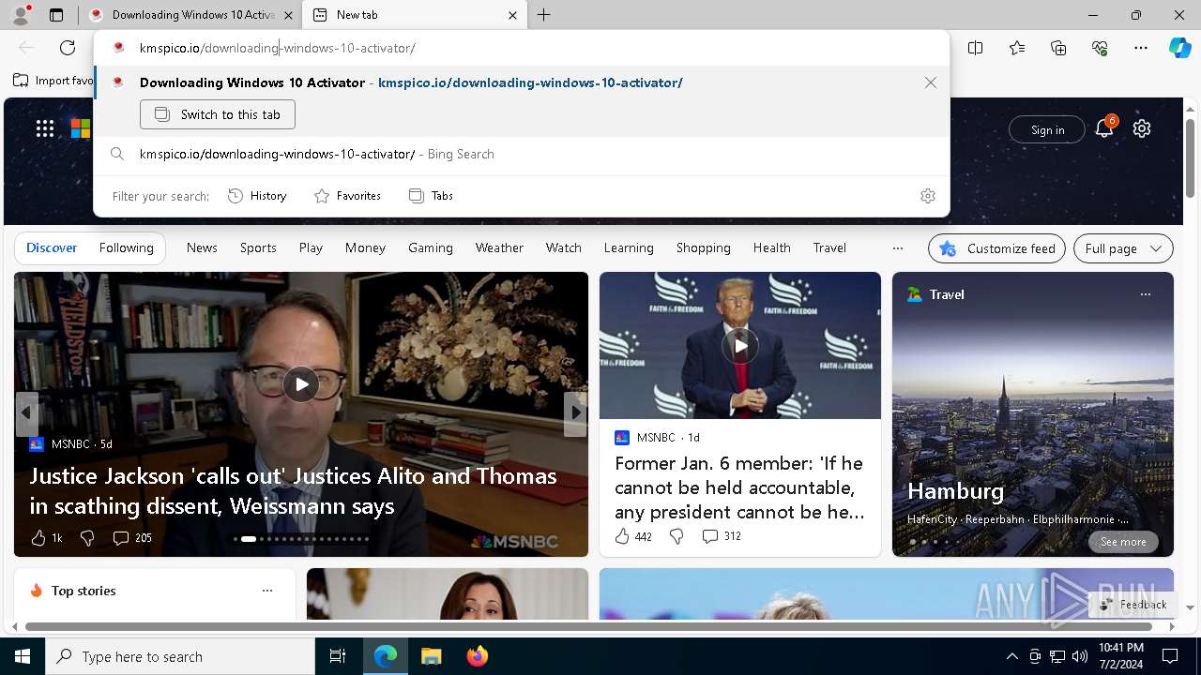Select the Bing Search suggestion for kmspico
The image size is (1201, 675).
click(x=522, y=154)
